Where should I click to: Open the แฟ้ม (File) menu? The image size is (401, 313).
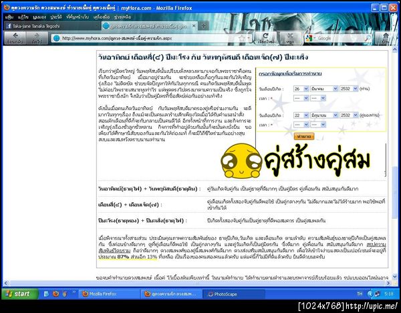click(x=9, y=17)
